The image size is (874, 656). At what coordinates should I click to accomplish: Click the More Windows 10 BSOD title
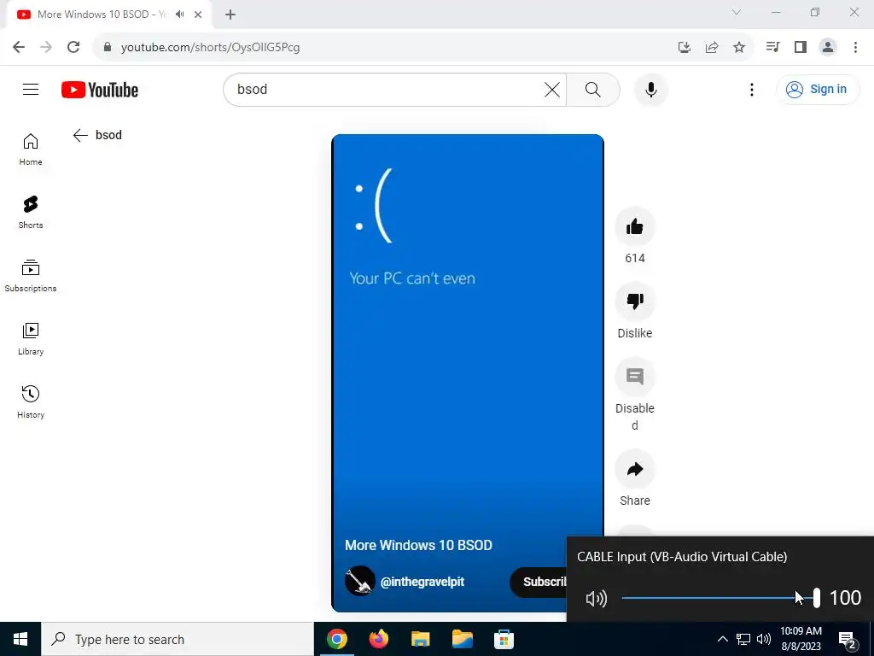tap(418, 545)
